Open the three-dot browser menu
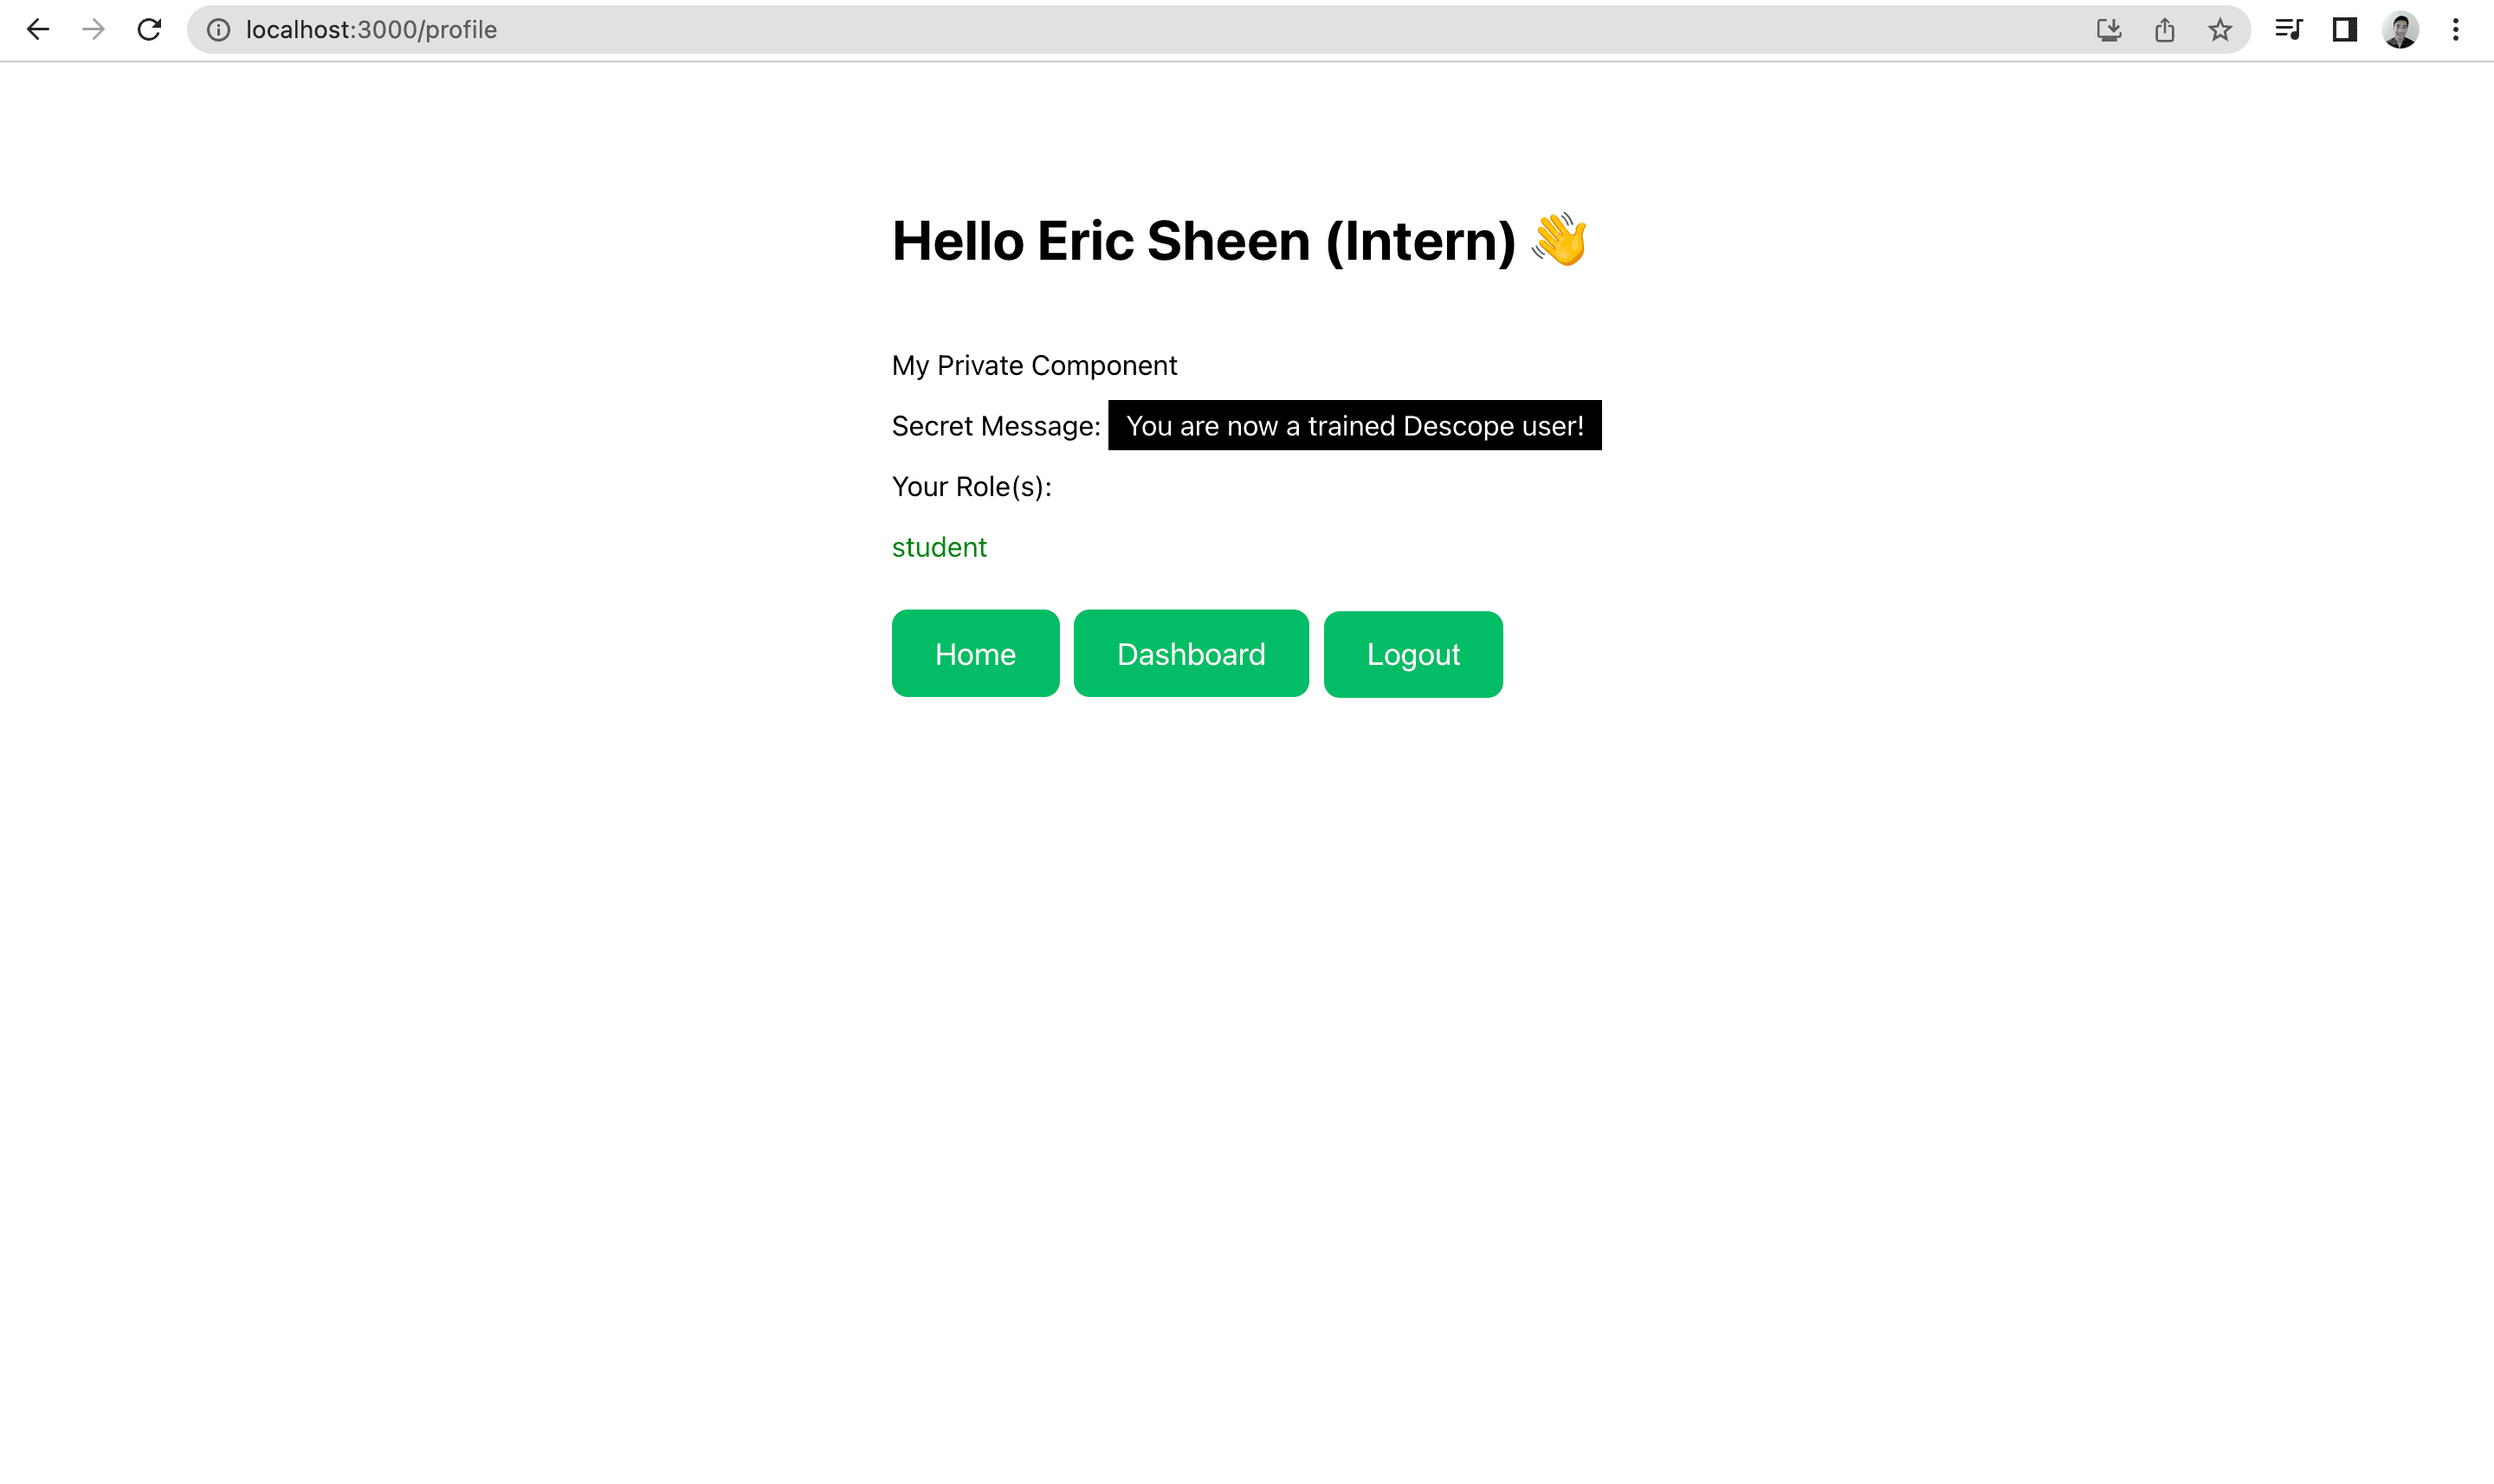The image size is (2494, 1484). tap(2456, 29)
